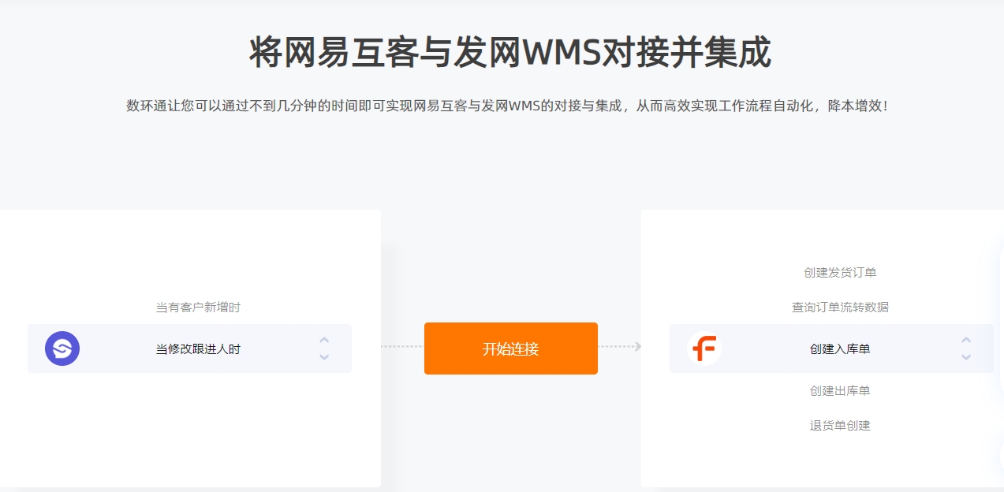
Task: Select the currently highlighted 当修改跟进人时 trigger
Action: tap(198, 348)
